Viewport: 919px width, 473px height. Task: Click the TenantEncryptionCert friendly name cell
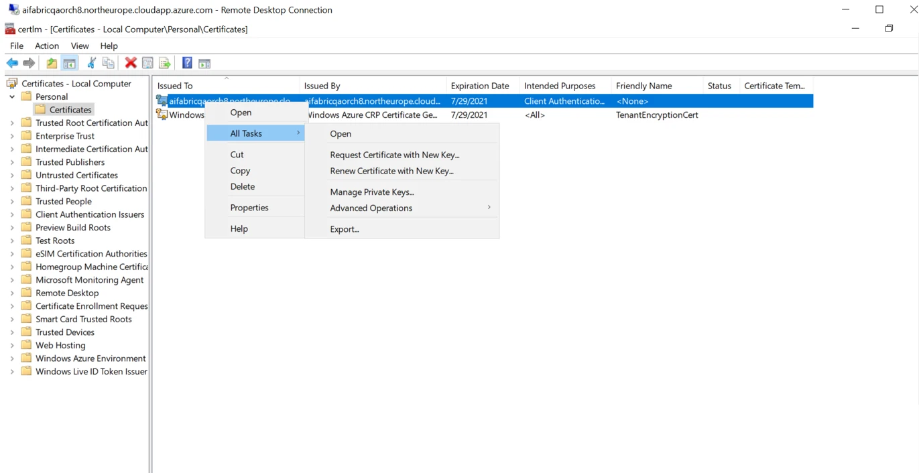pyautogui.click(x=657, y=115)
